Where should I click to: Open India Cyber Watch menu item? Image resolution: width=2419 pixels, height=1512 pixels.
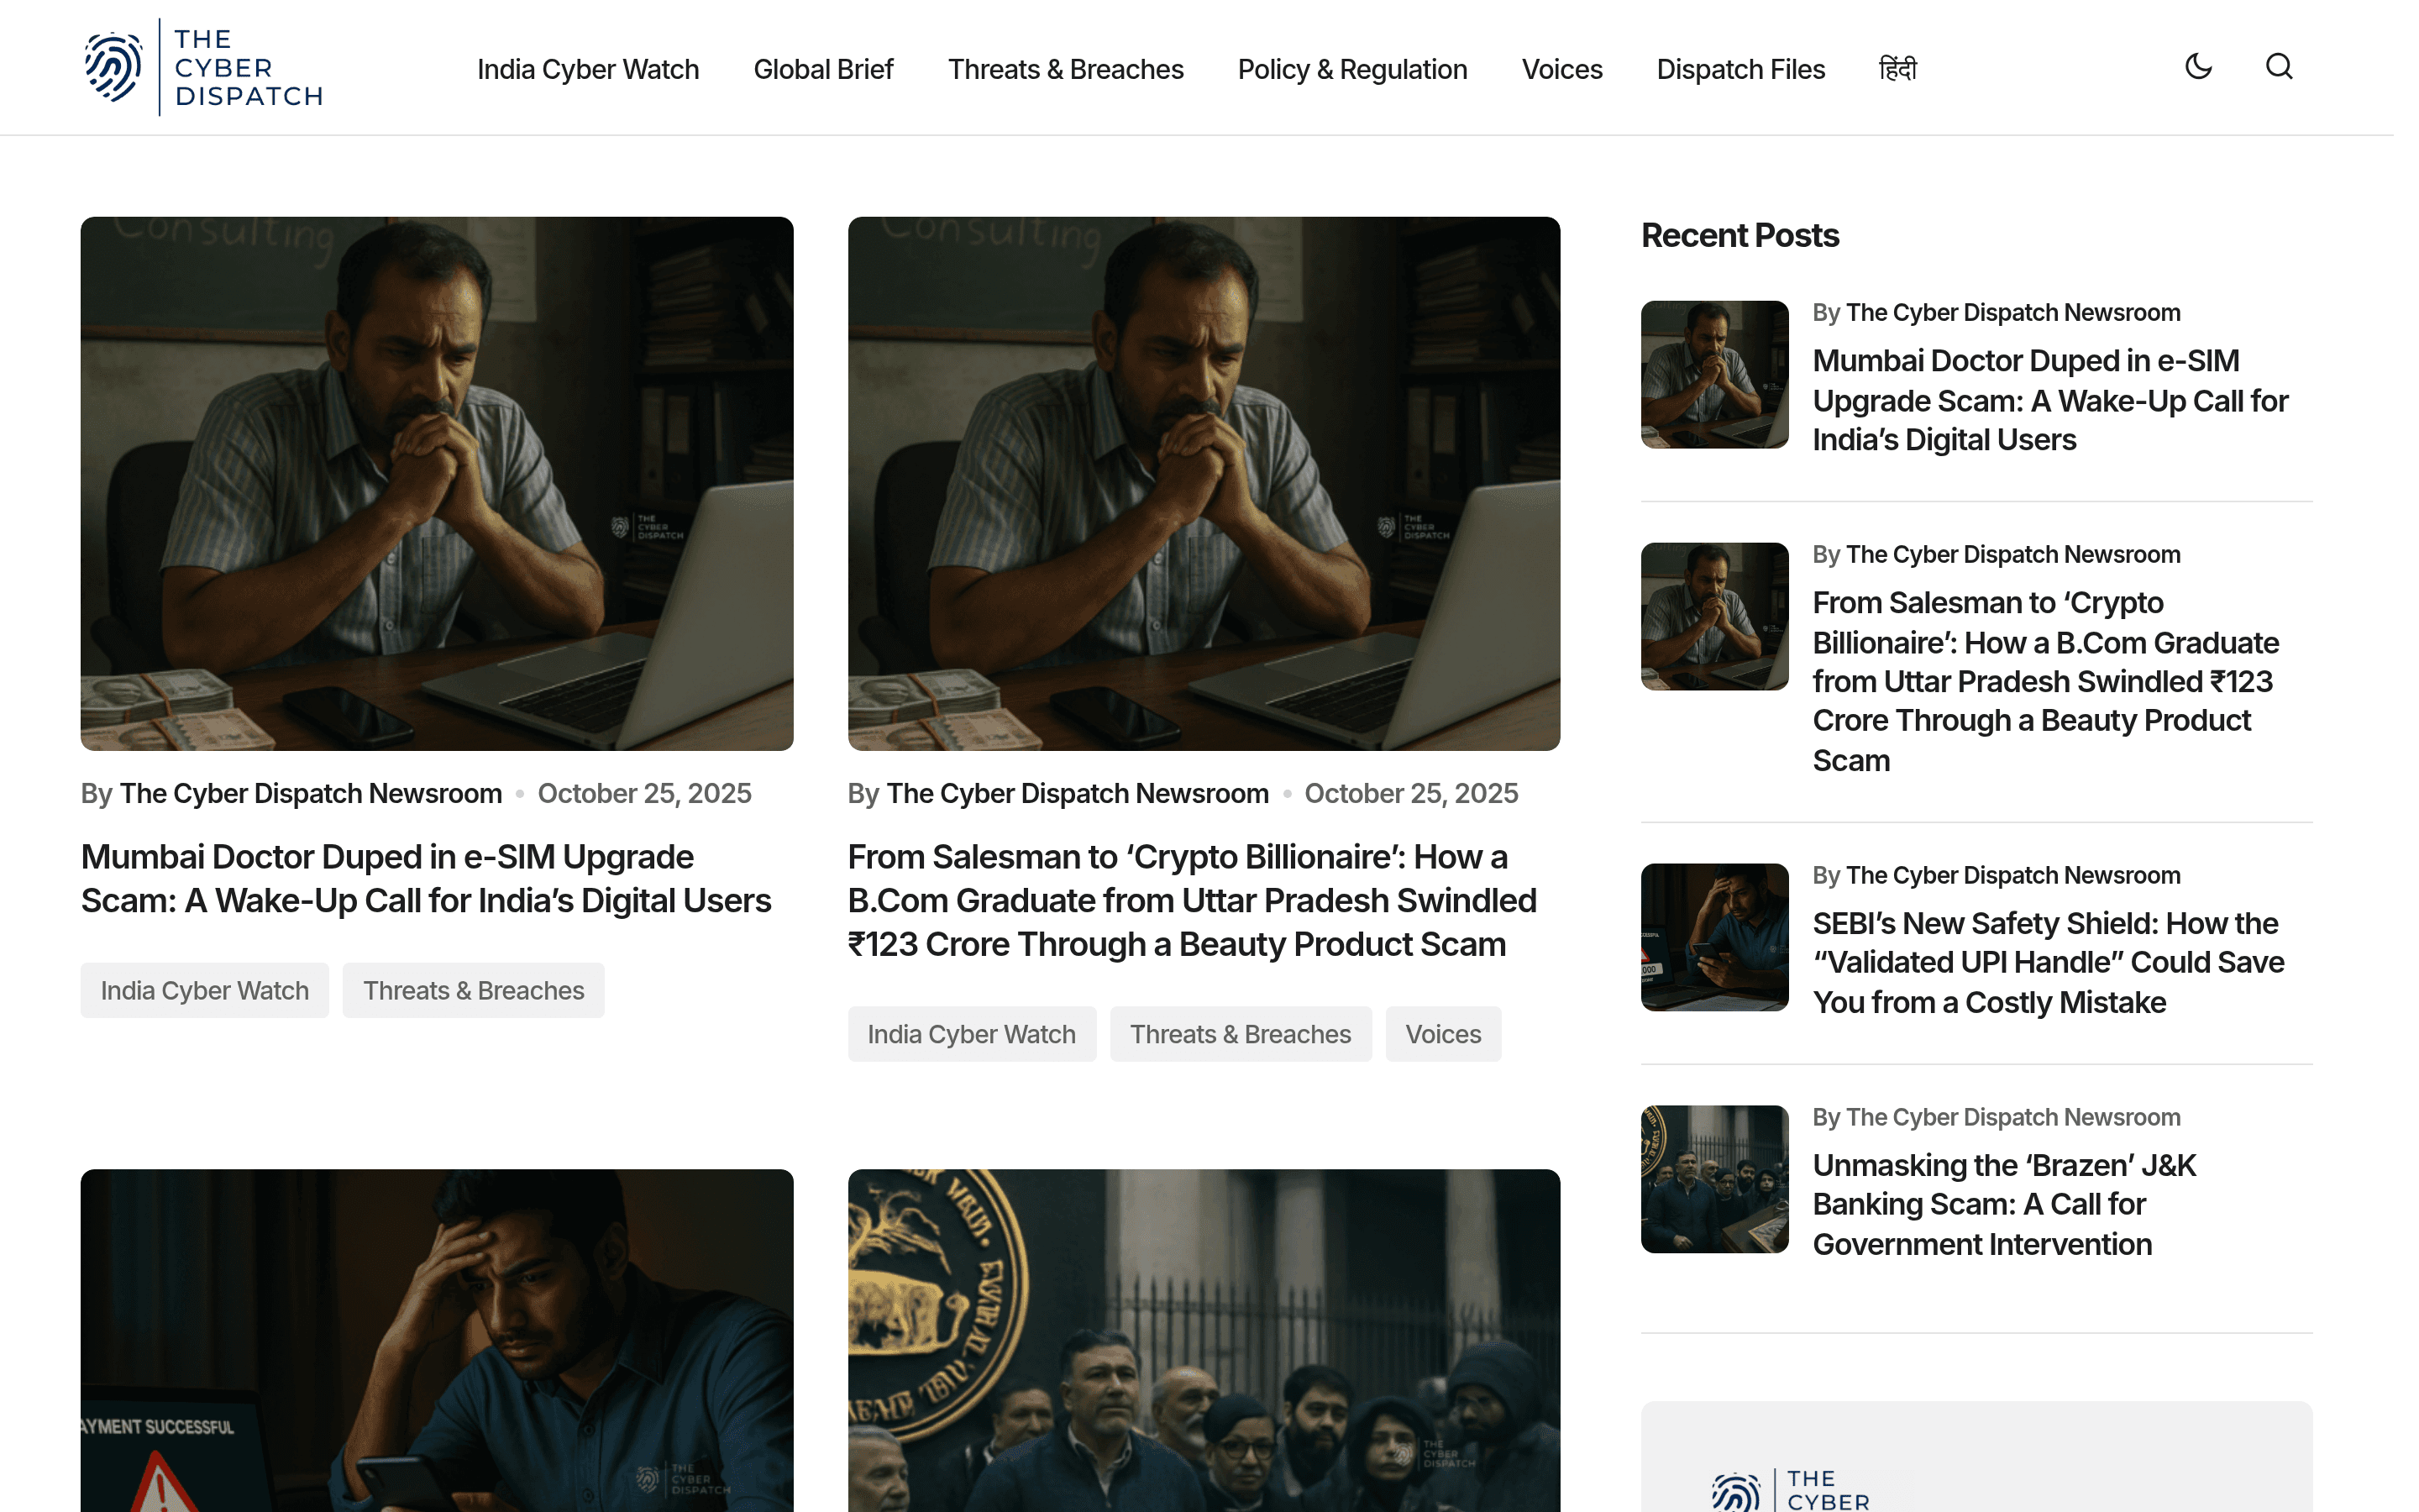pos(588,69)
